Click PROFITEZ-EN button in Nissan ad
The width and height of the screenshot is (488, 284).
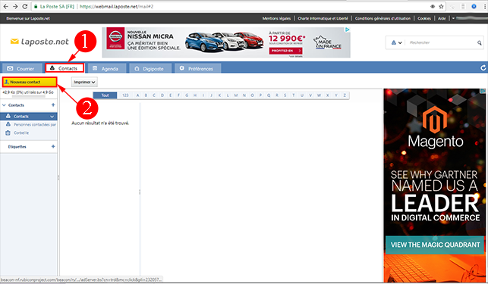click(285, 51)
